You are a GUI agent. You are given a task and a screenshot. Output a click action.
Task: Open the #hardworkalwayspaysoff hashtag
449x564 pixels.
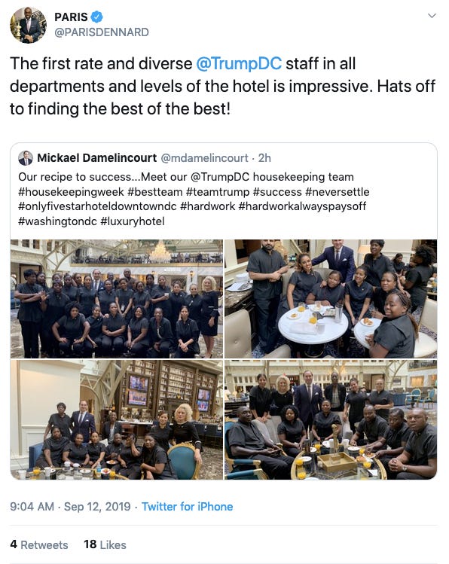point(302,206)
